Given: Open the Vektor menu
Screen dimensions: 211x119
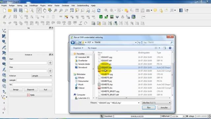Looking at the screenshot, I should 50,6.
